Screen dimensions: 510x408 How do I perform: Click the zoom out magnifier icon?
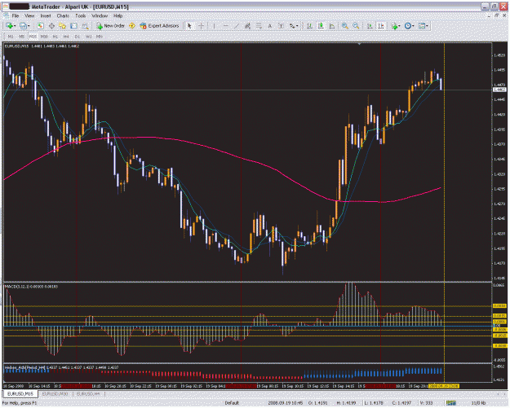[x=356, y=26]
